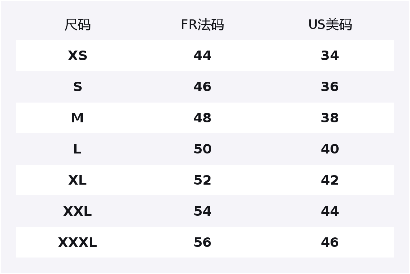Select US value 44 in XXL row

pyautogui.click(x=330, y=211)
